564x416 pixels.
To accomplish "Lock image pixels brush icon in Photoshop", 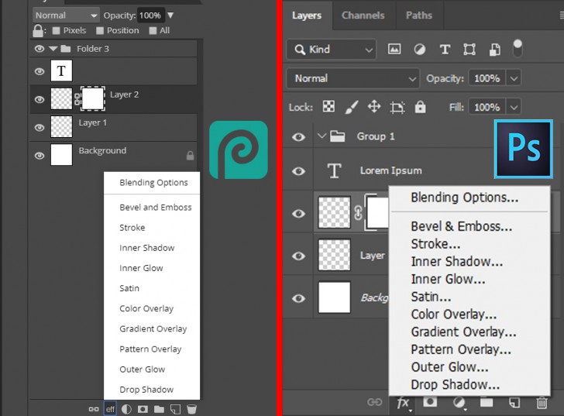I will click(352, 107).
